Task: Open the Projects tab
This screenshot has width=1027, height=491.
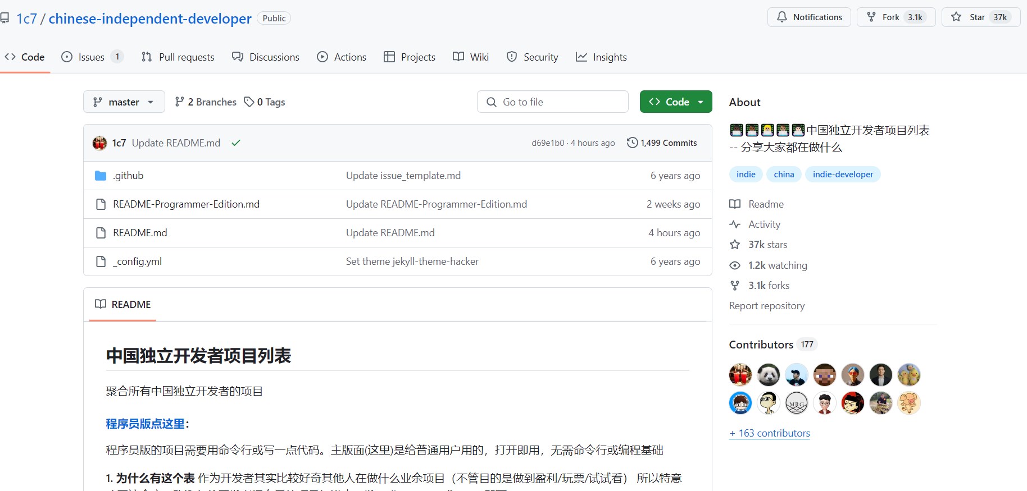Action: (410, 57)
